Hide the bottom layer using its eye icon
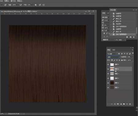 (x=108, y=87)
